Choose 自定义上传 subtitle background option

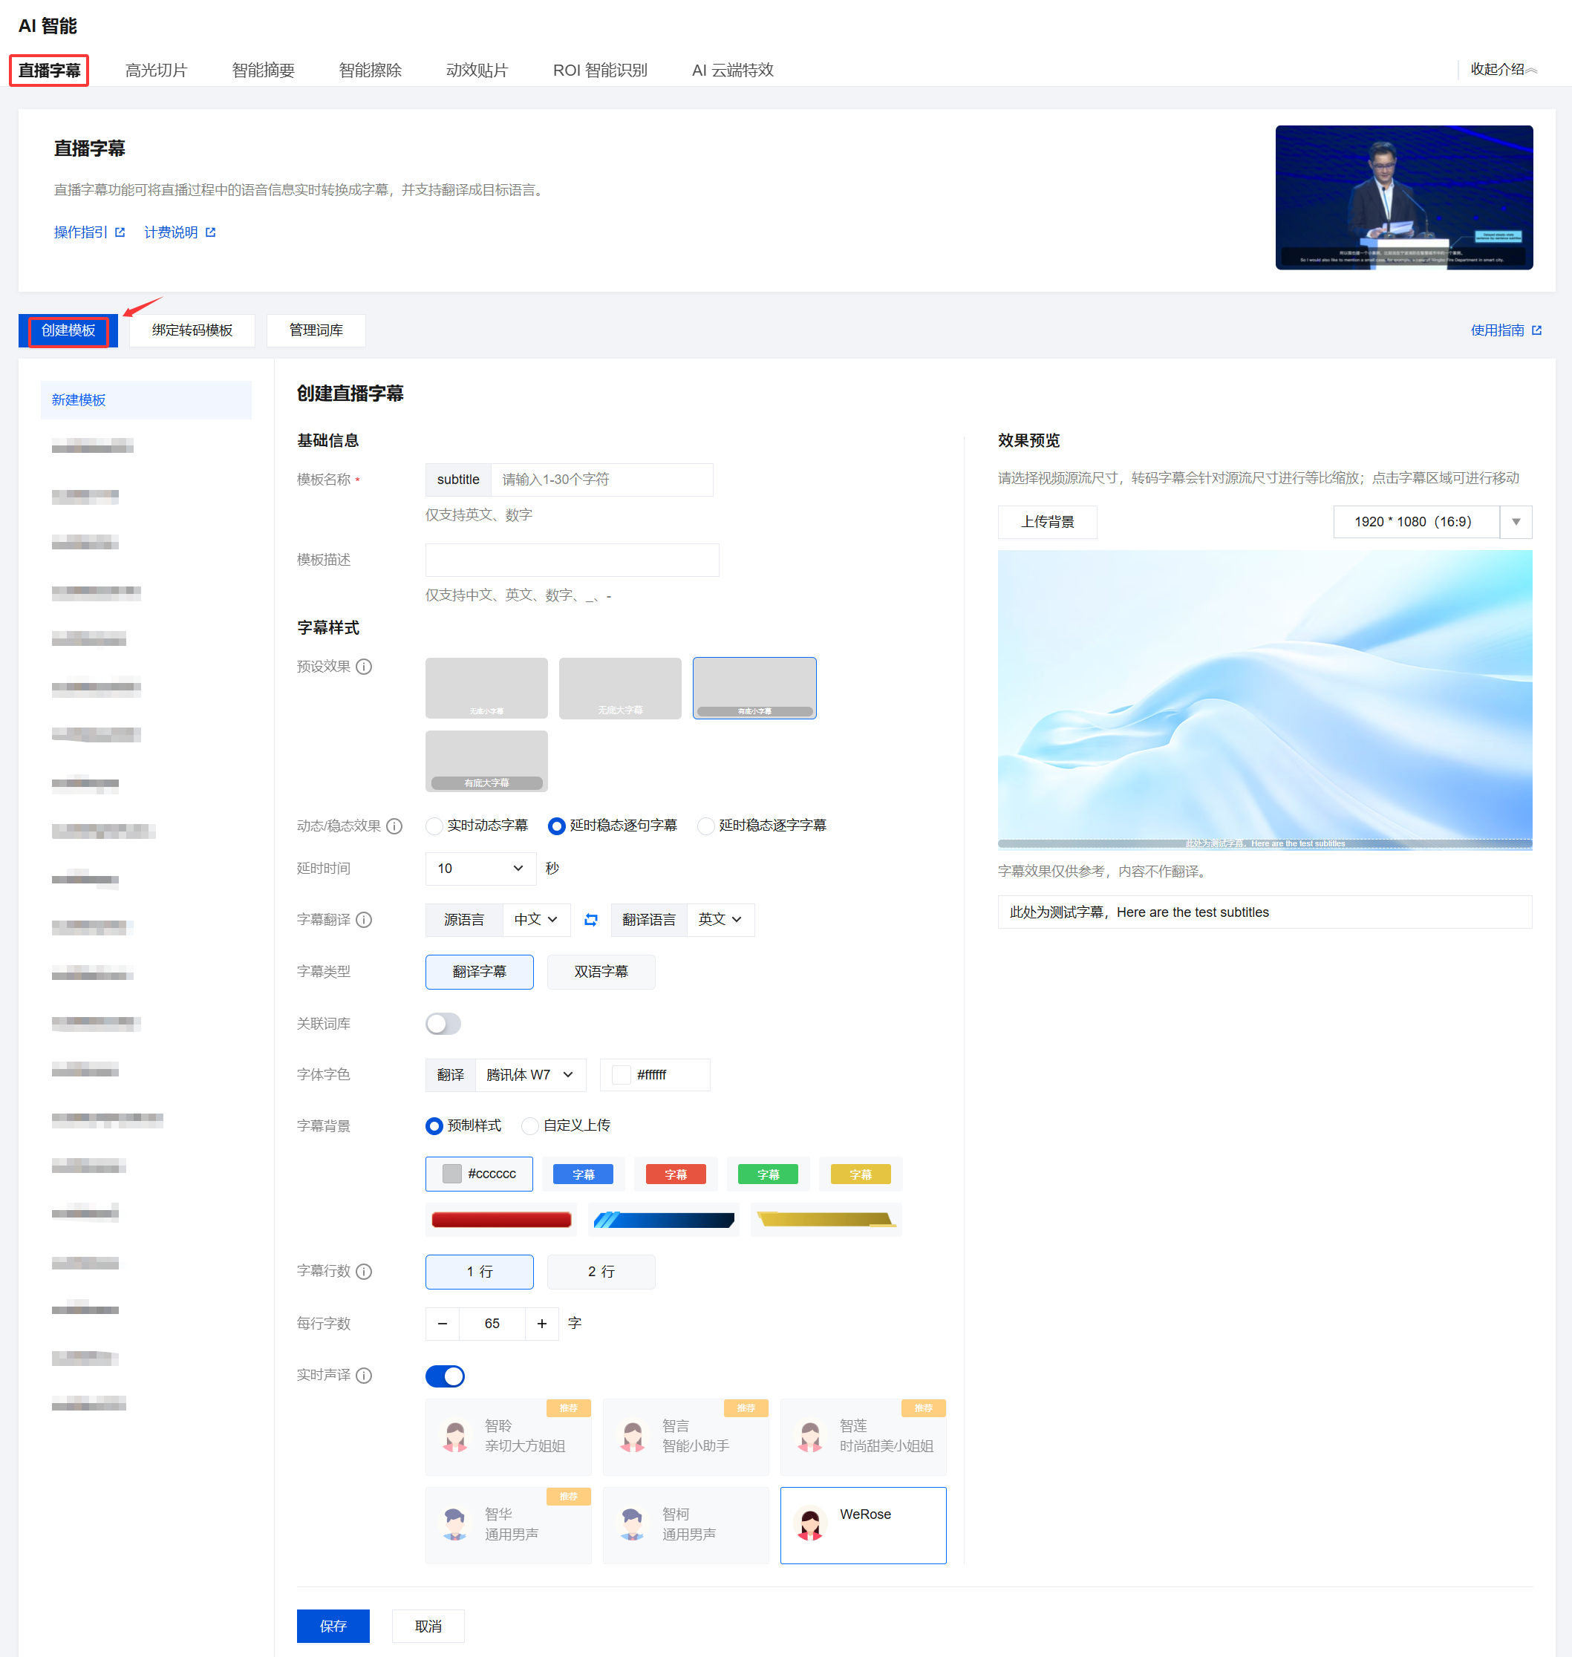coord(529,1126)
